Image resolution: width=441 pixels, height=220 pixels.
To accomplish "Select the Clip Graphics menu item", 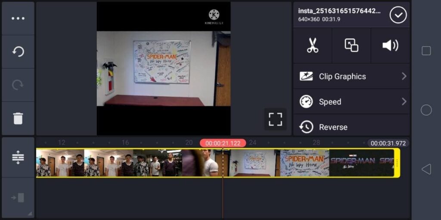I will 351,76.
